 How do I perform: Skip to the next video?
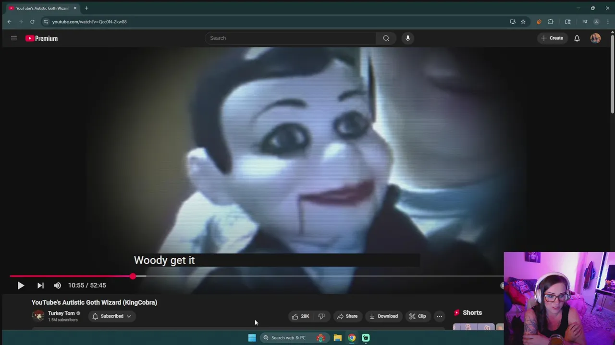click(x=40, y=286)
